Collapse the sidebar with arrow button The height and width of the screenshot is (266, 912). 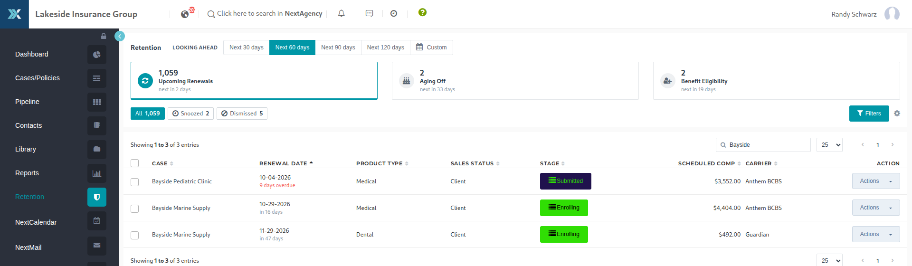tap(120, 36)
